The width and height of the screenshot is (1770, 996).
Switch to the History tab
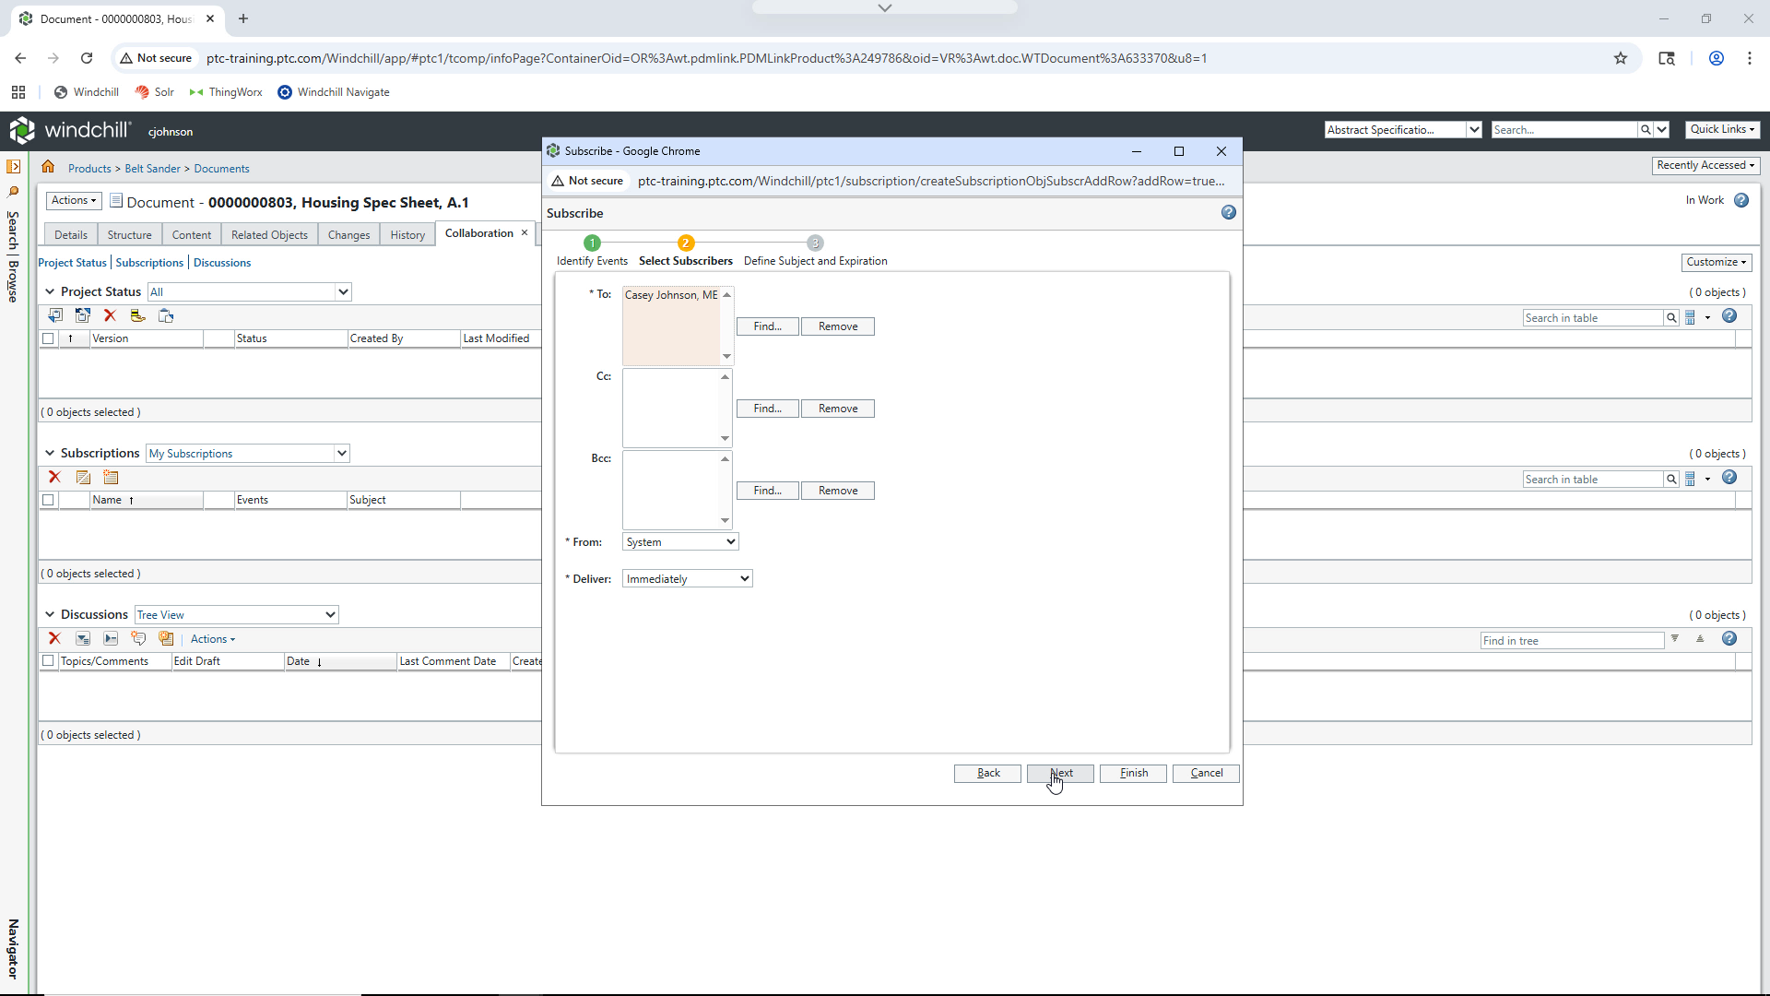coord(407,234)
